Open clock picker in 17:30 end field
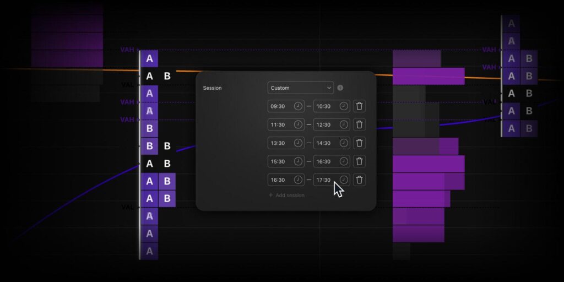This screenshot has height=282, width=564. (x=344, y=180)
